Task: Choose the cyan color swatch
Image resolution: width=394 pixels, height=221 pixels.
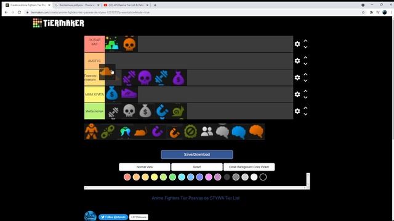Action: click(182, 177)
